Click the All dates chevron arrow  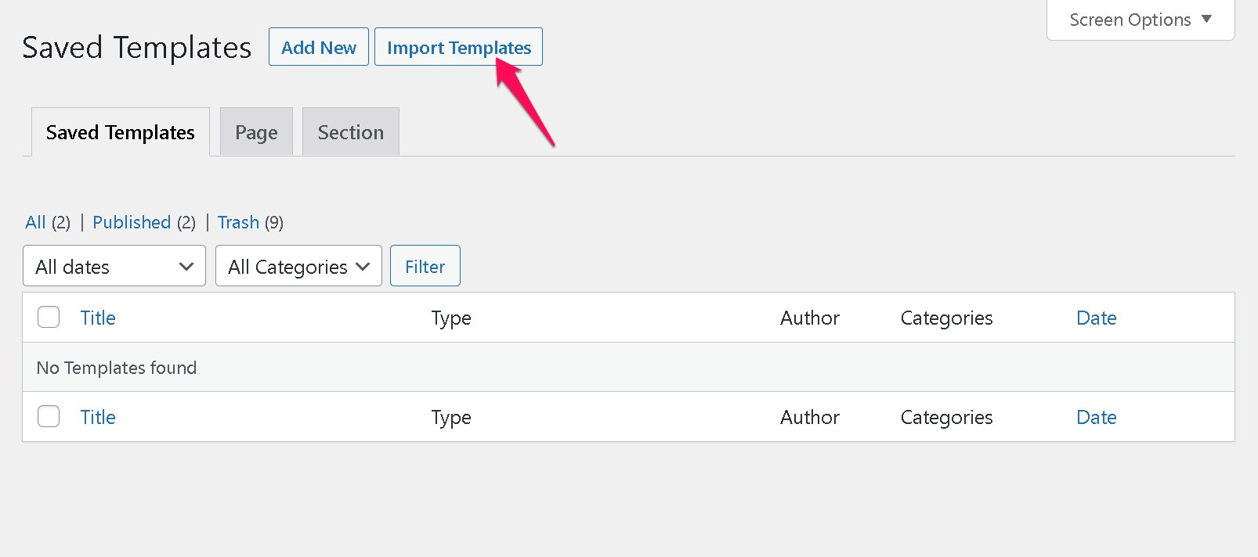point(186,267)
